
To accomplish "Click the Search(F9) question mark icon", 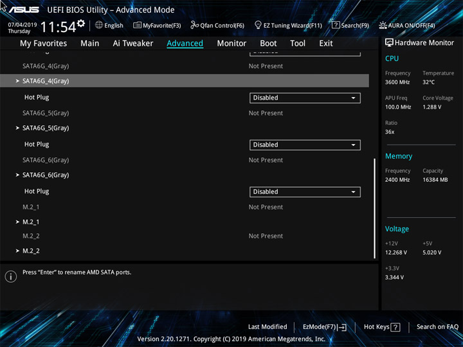I will [x=336, y=25].
